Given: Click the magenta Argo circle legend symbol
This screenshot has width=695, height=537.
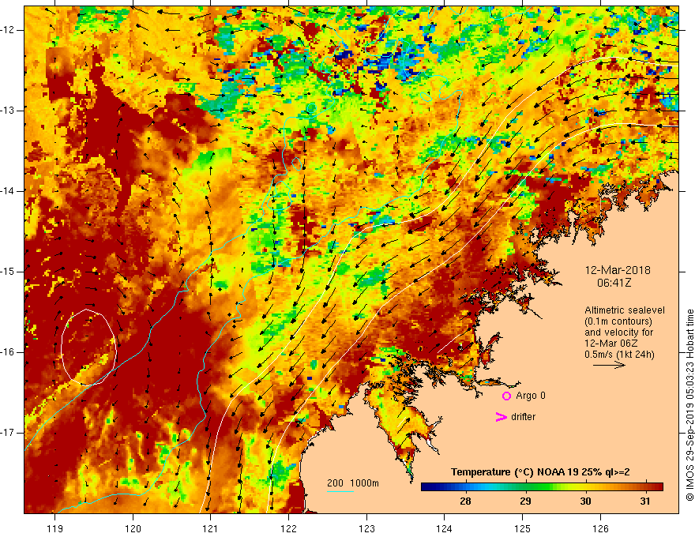Looking at the screenshot, I should [506, 396].
